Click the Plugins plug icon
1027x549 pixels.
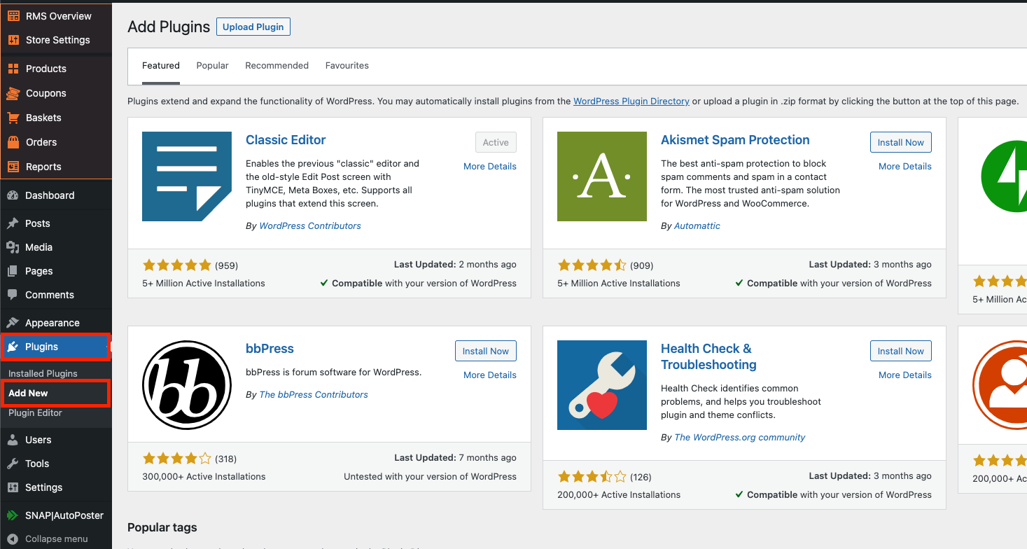[13, 347]
